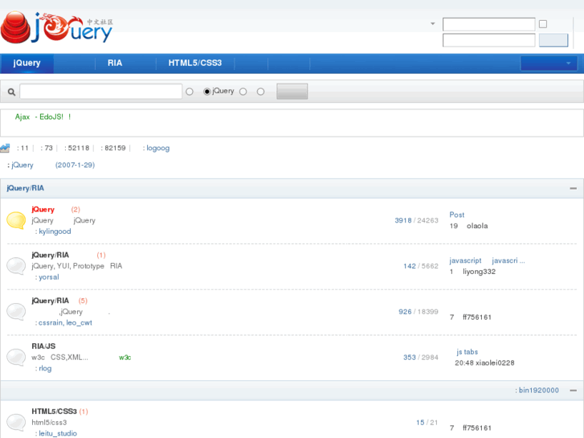584x438 pixels.
Task: Open the latest 'Post' thread link
Action: (x=456, y=215)
